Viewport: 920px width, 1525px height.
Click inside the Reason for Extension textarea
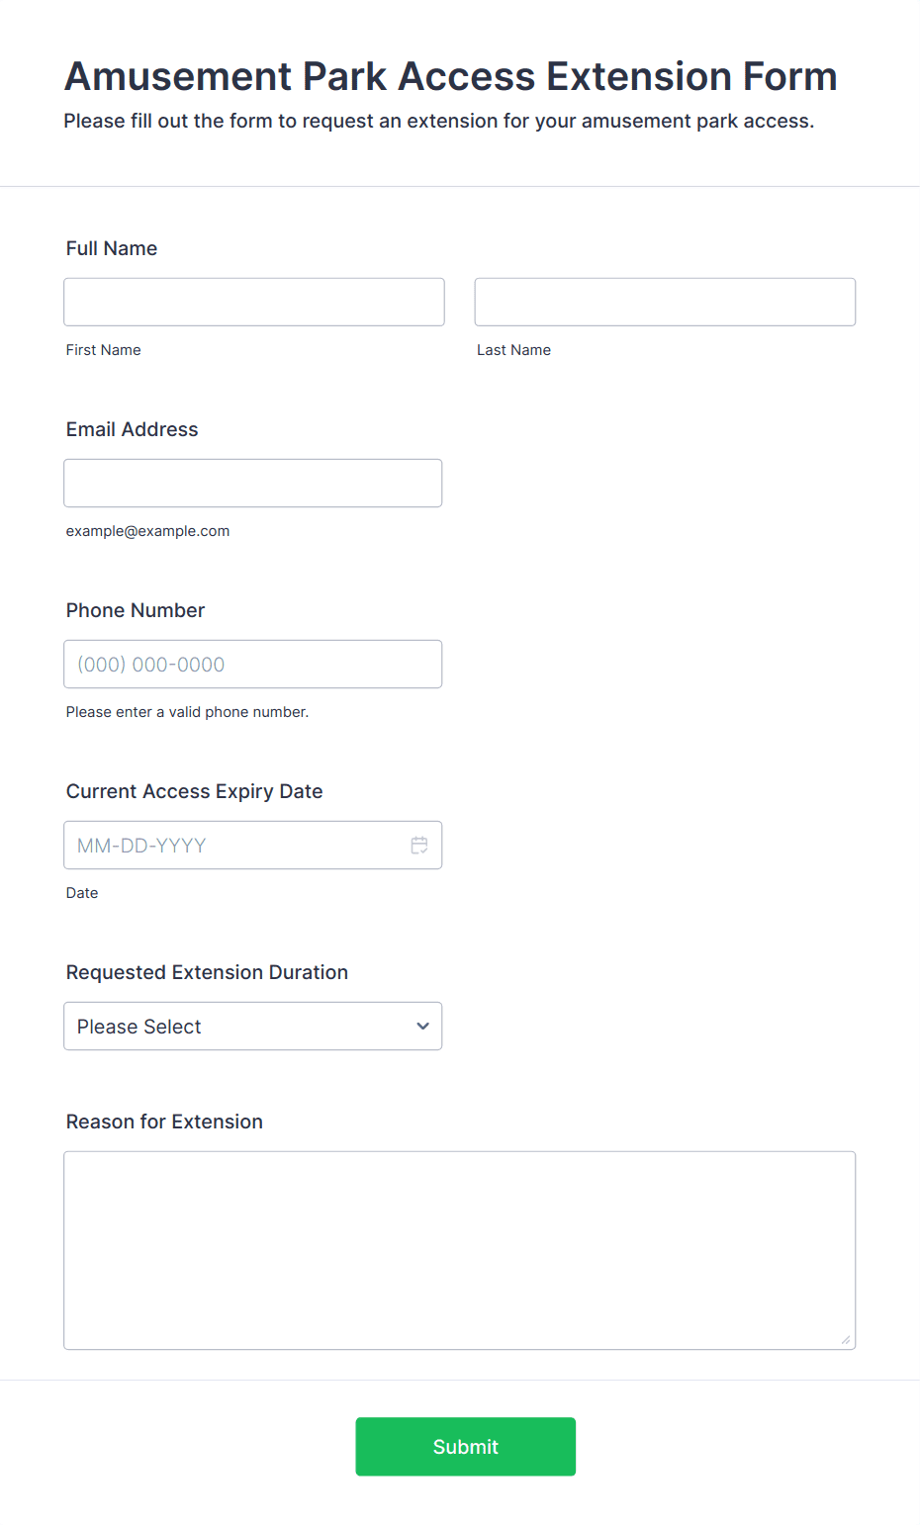tap(460, 1250)
